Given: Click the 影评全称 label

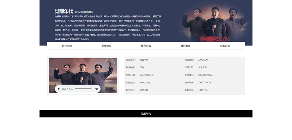Looking at the screenshot, I should [x=131, y=60].
